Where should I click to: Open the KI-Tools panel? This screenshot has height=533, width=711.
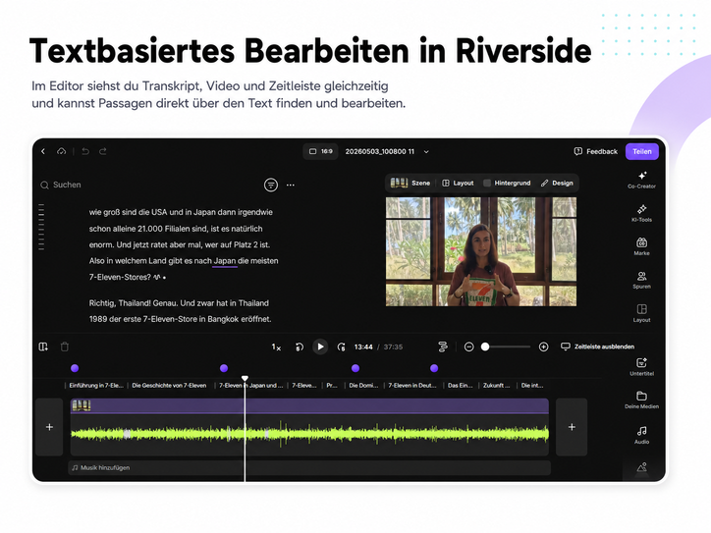641,213
